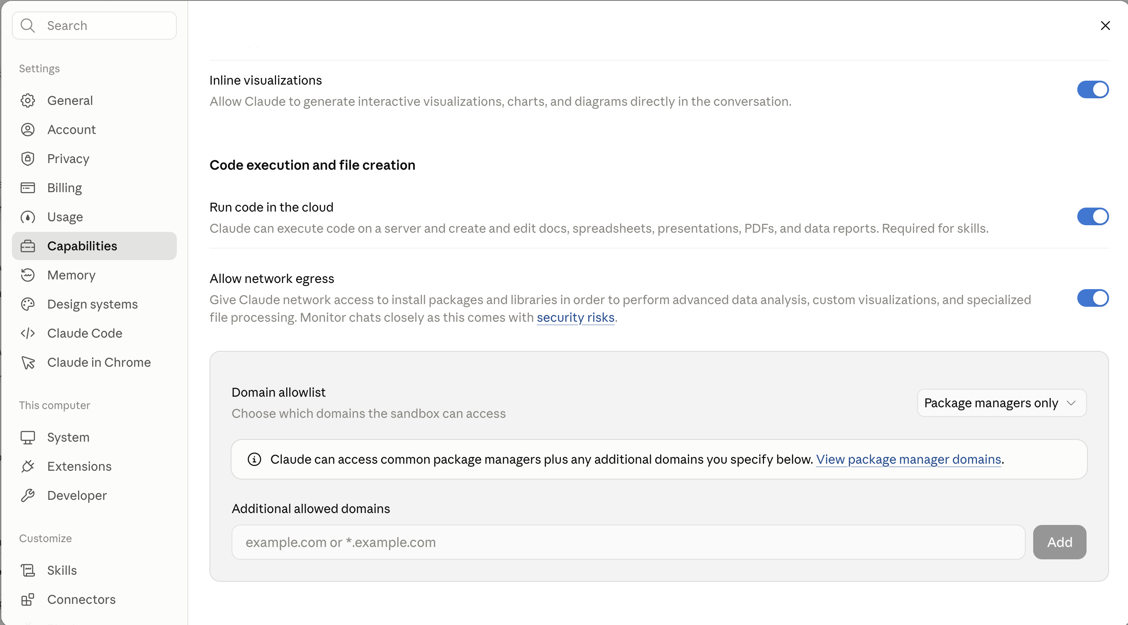This screenshot has width=1128, height=625.
Task: Close the settings dialog
Action: pos(1105,26)
